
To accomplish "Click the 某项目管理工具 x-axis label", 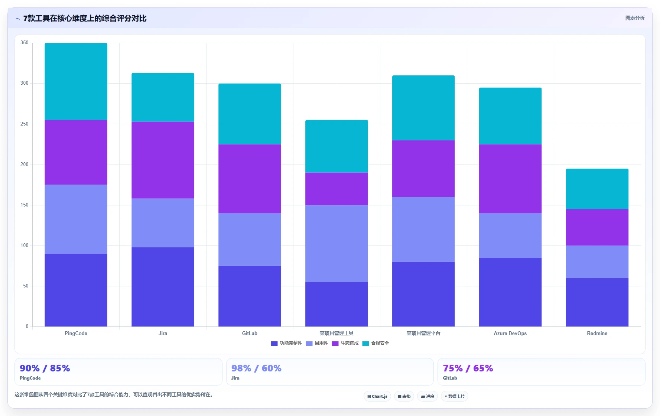I will pos(337,333).
